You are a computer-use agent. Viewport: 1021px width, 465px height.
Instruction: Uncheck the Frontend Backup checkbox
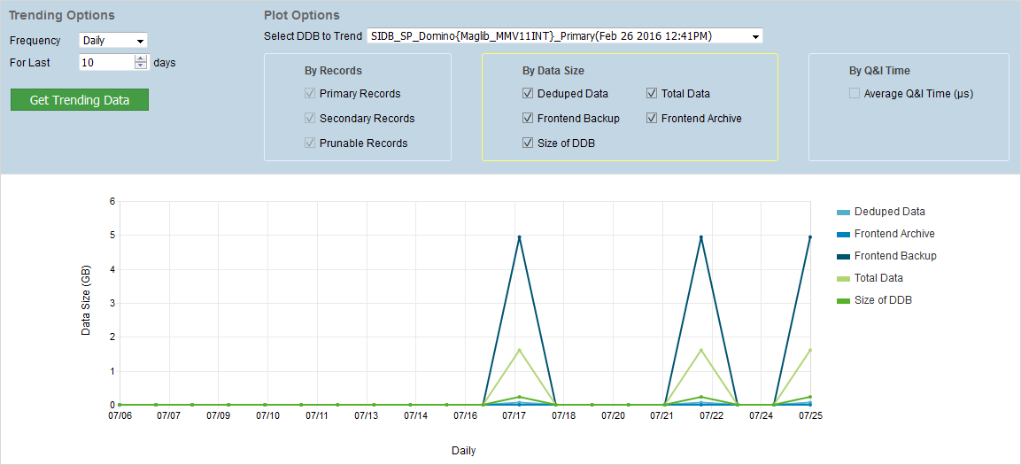tap(528, 119)
